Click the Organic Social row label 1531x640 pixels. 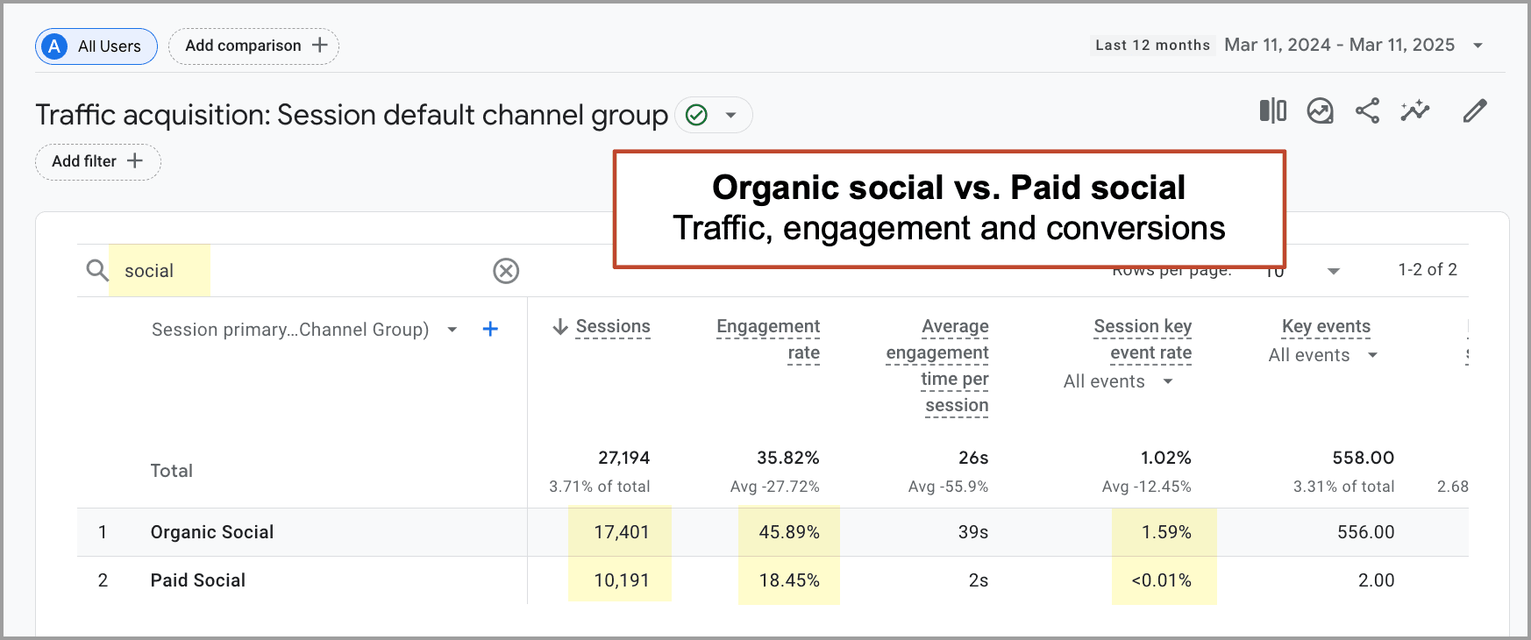pyautogui.click(x=212, y=532)
